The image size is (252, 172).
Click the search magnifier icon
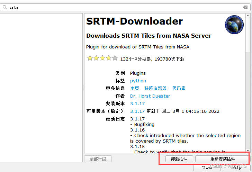pos(5,7)
